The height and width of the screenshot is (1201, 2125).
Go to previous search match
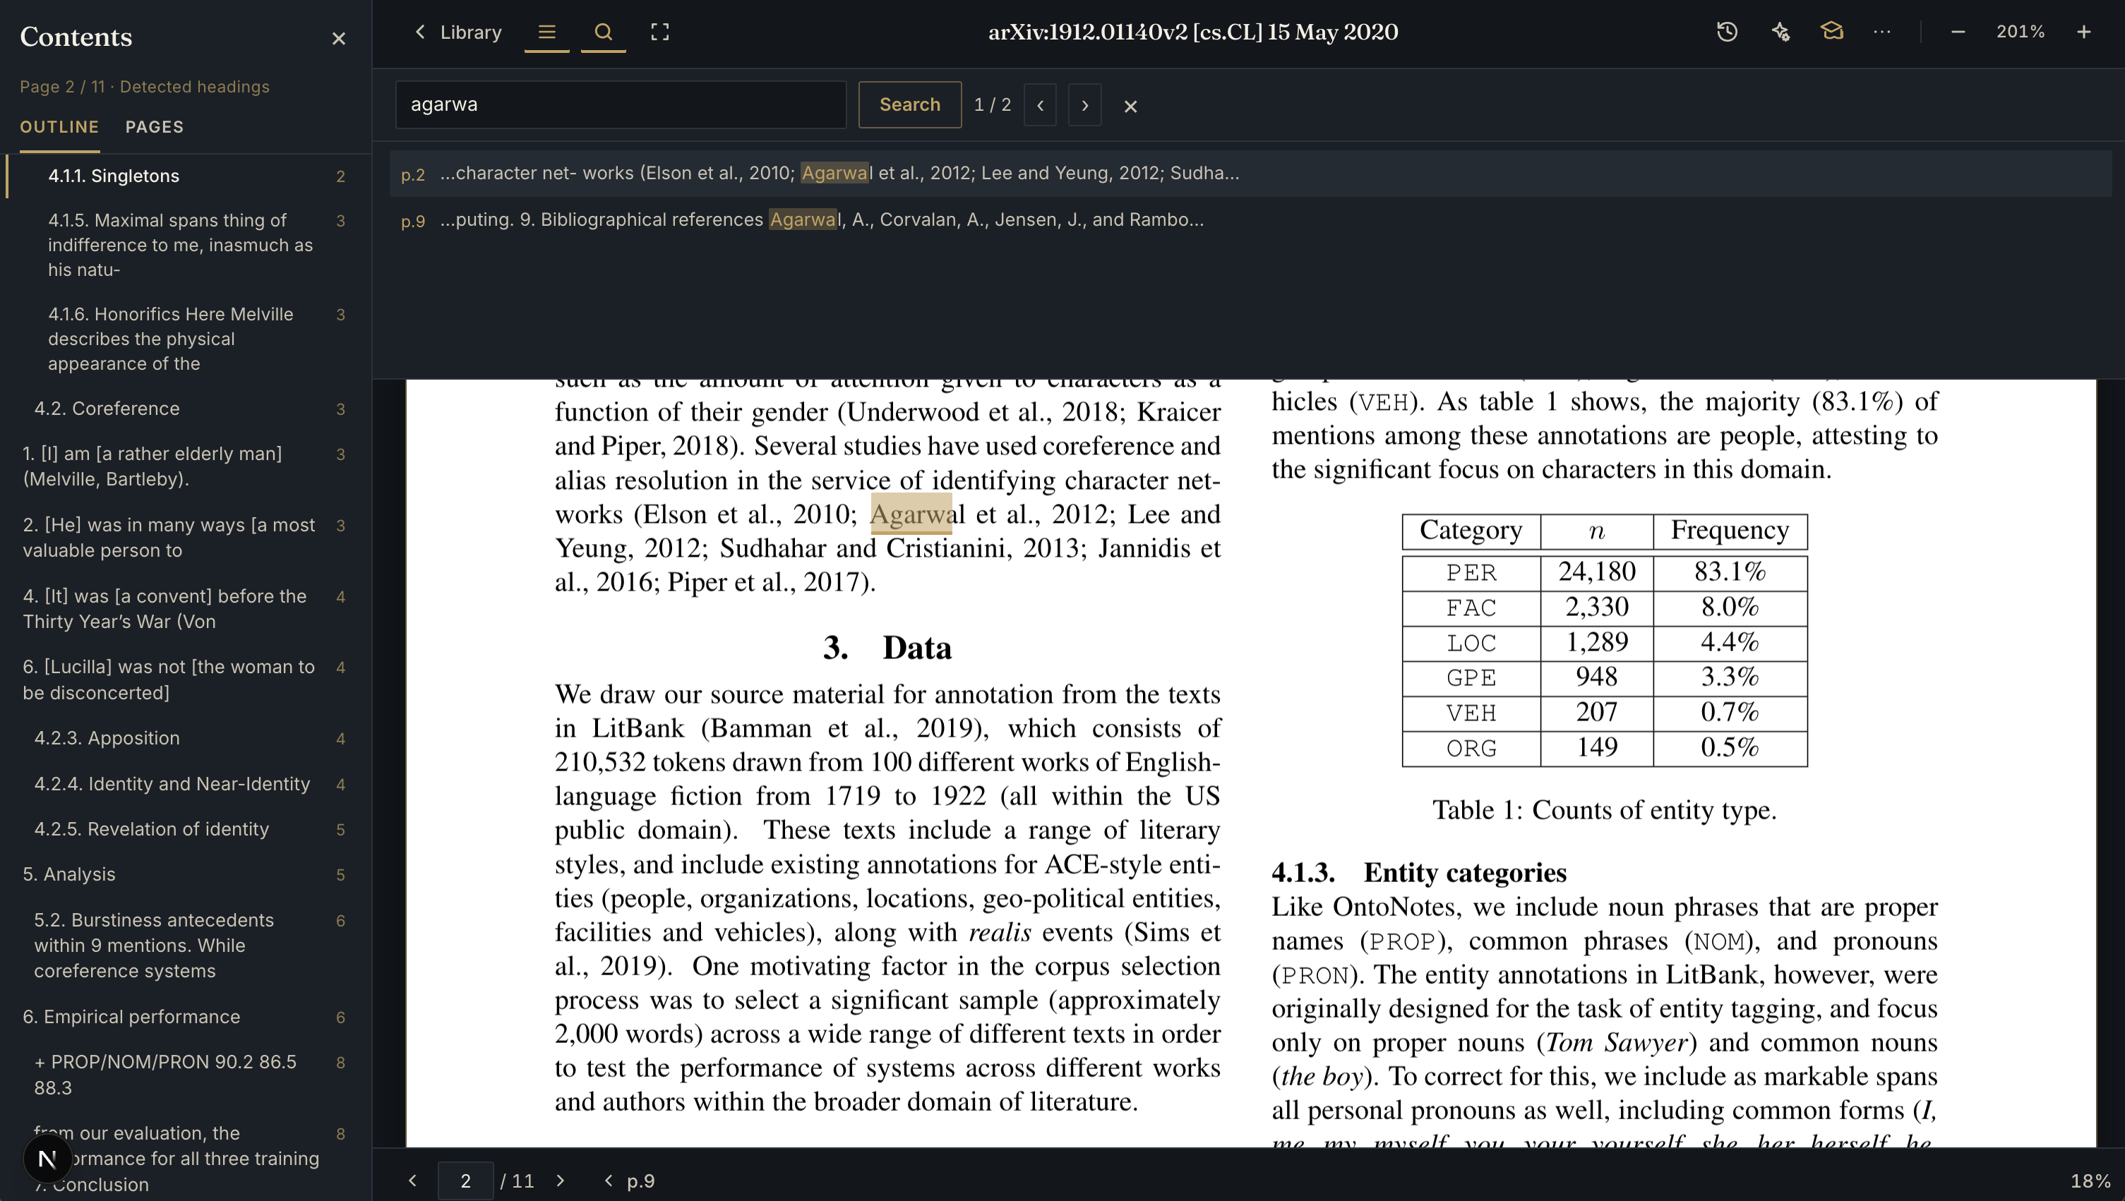pyautogui.click(x=1040, y=106)
